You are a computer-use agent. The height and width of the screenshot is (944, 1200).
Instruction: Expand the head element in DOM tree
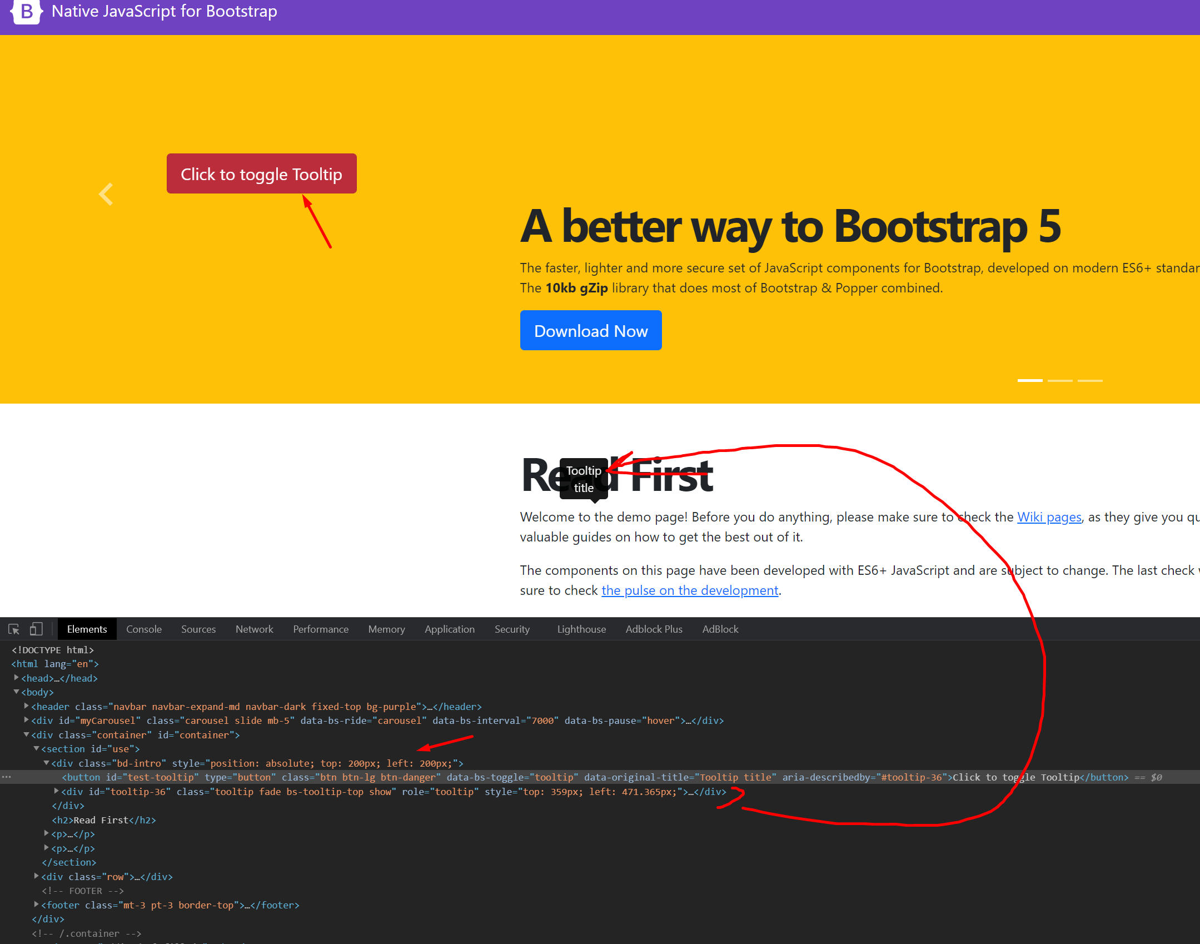(x=16, y=678)
